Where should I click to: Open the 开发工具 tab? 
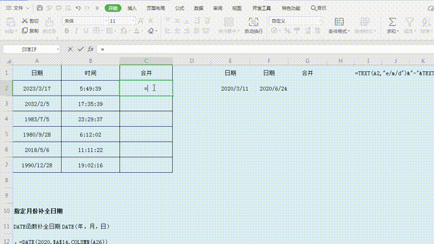coord(262,8)
